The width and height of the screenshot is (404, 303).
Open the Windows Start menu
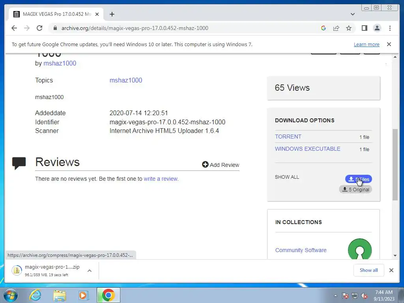point(11,295)
